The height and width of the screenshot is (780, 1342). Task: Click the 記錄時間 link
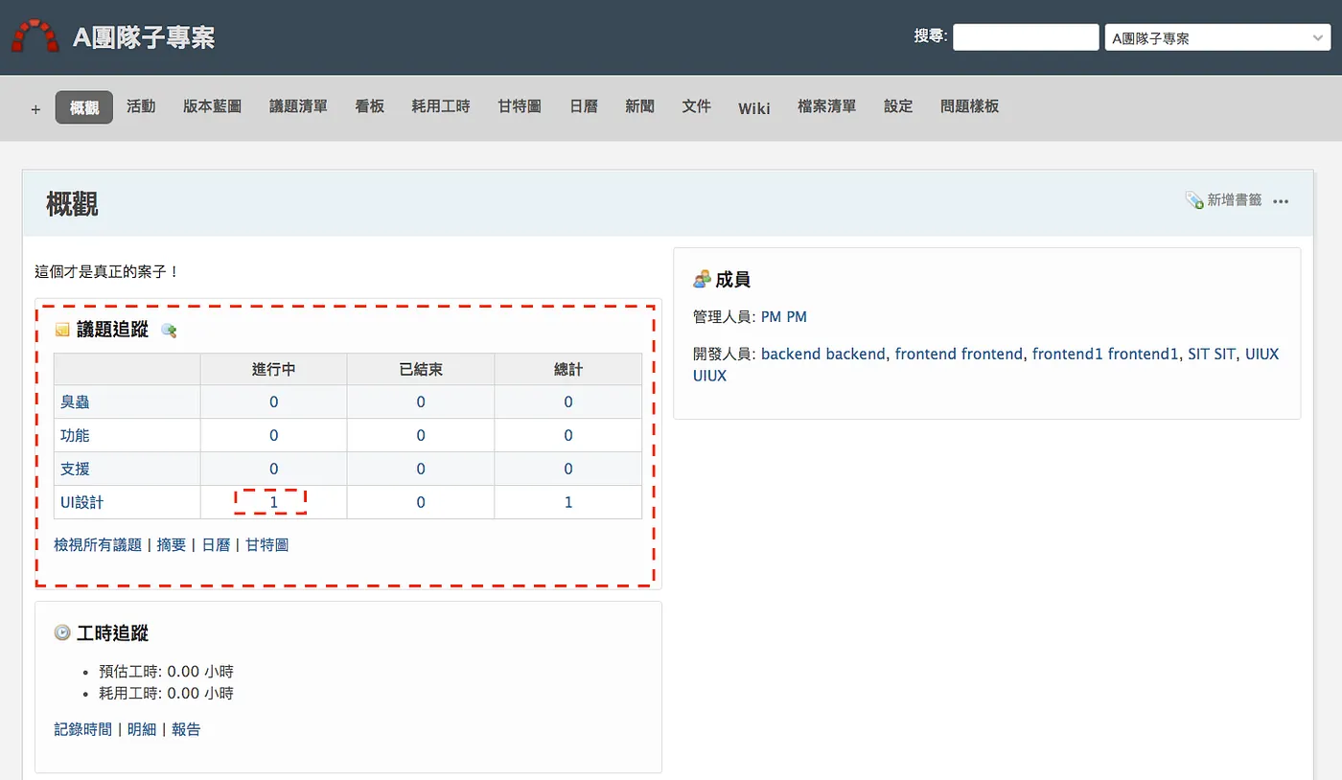pyautogui.click(x=82, y=729)
